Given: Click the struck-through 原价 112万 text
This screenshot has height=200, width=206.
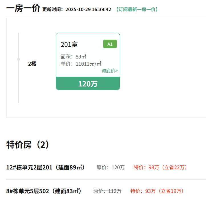Looking at the screenshot, I should [107, 191].
